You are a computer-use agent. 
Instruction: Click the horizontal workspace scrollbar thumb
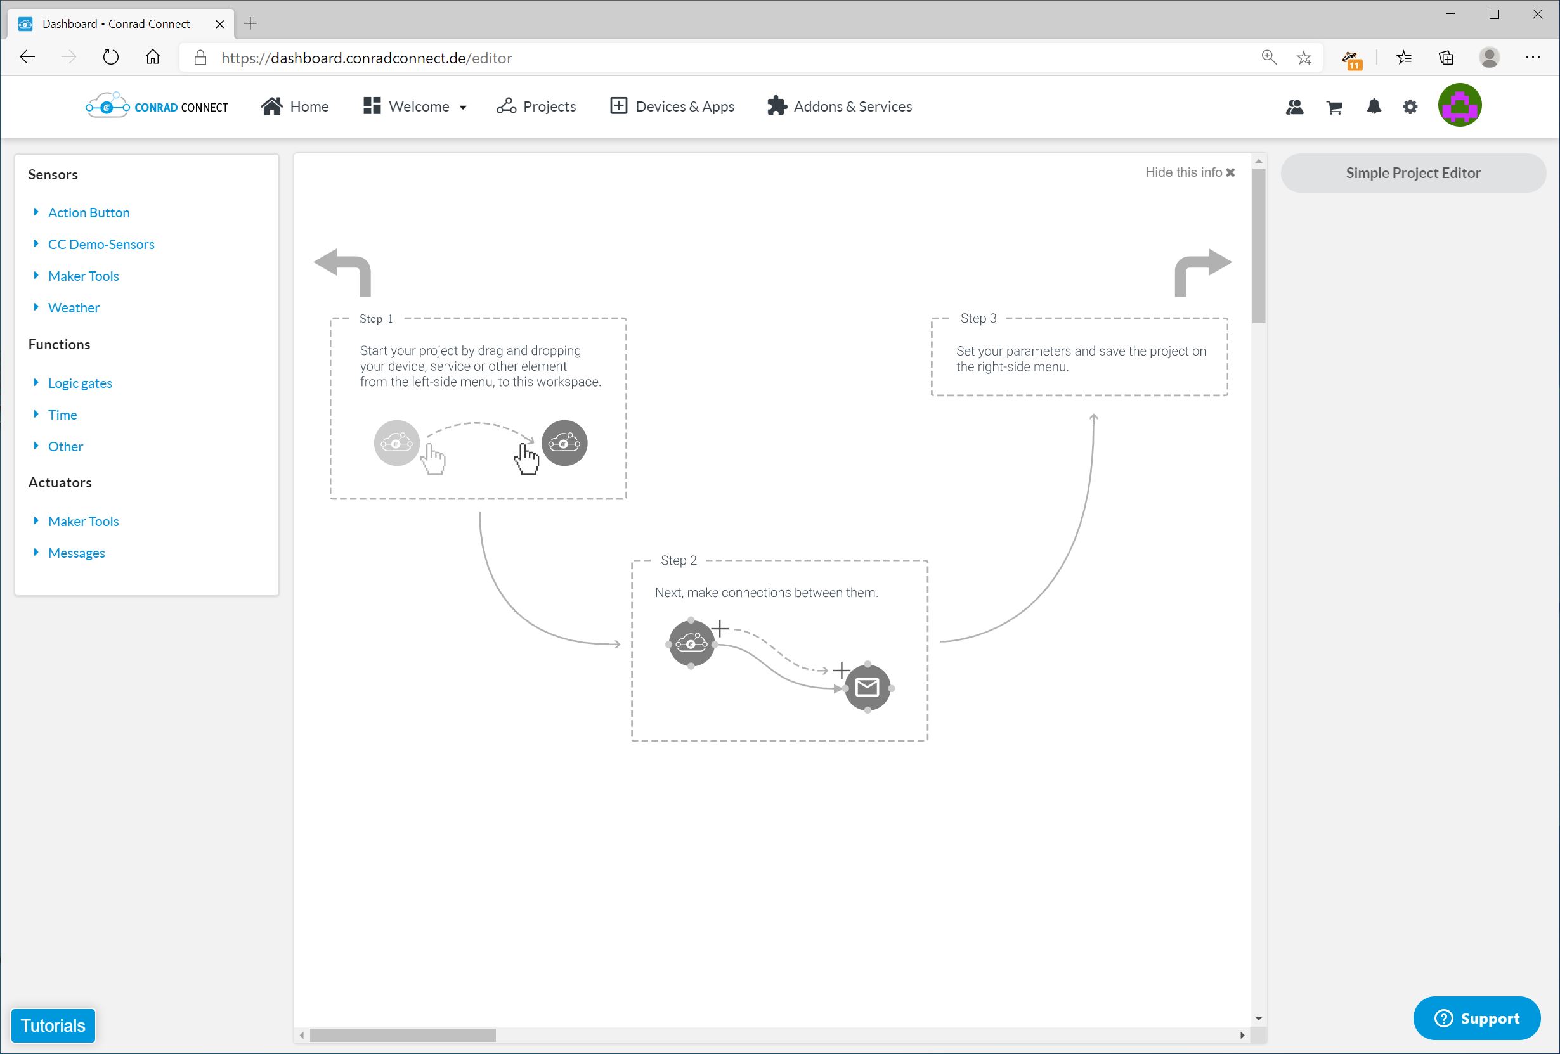(x=402, y=1035)
